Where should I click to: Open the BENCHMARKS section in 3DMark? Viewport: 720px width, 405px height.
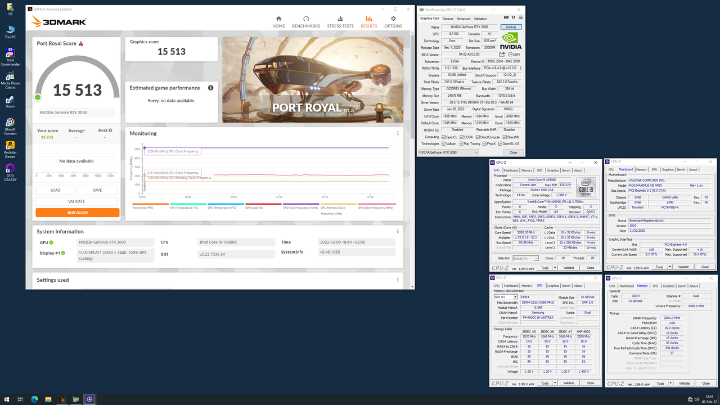tap(306, 22)
